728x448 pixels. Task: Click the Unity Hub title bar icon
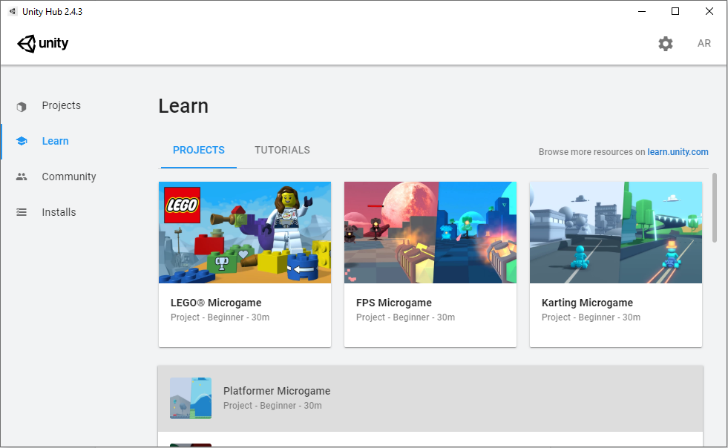pyautogui.click(x=13, y=11)
